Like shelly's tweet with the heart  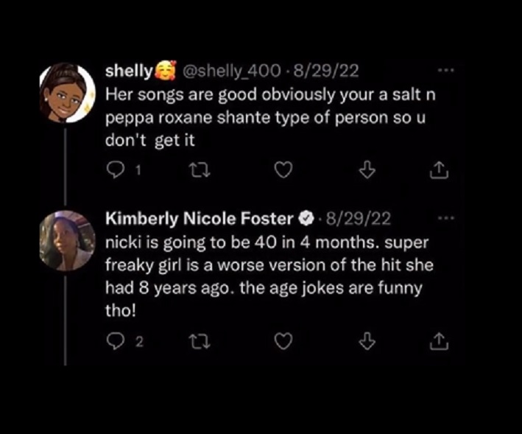(283, 171)
